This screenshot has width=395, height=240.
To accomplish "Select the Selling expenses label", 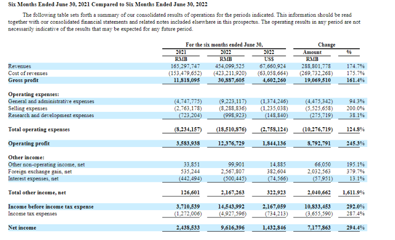I will [28, 109].
